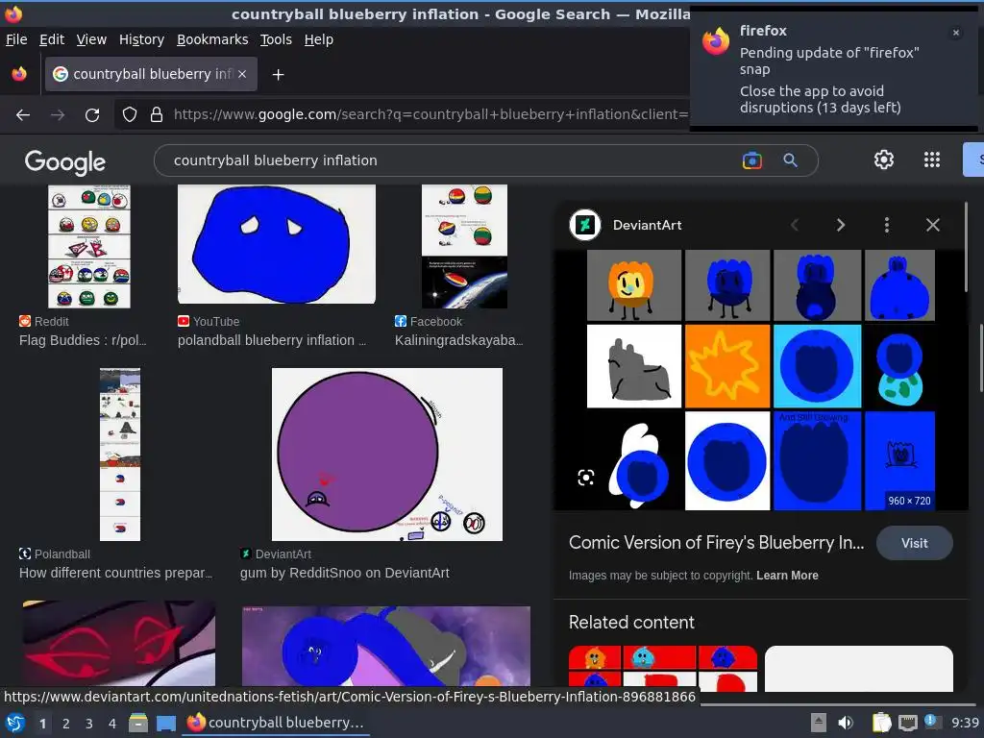Open the Reddit Flag Buddies image result
The image size is (984, 738).
pos(89,246)
